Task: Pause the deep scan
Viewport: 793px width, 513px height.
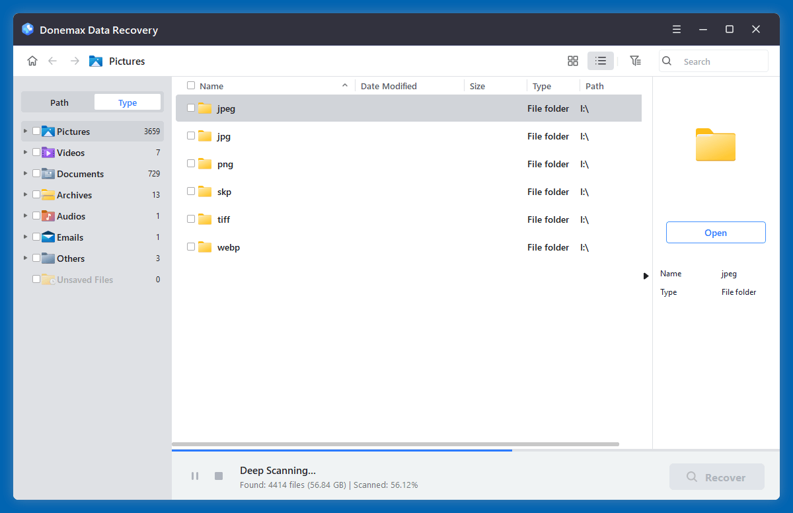Action: [195, 476]
